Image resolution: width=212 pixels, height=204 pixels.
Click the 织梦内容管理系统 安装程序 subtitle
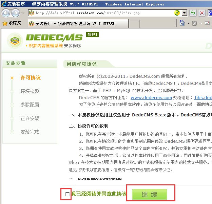[x=55, y=46]
